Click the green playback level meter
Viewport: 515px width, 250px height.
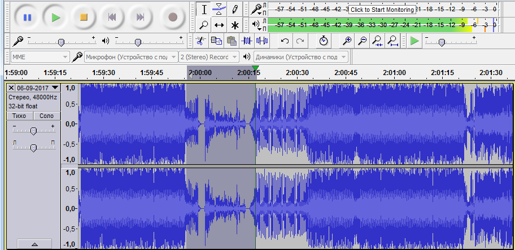383,25
